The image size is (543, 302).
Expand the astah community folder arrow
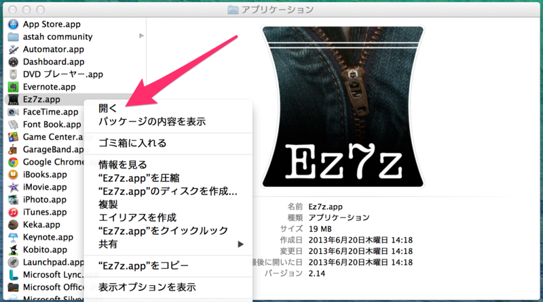pos(141,36)
